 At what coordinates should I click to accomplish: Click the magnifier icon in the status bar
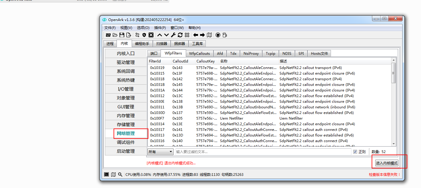(120, 174)
